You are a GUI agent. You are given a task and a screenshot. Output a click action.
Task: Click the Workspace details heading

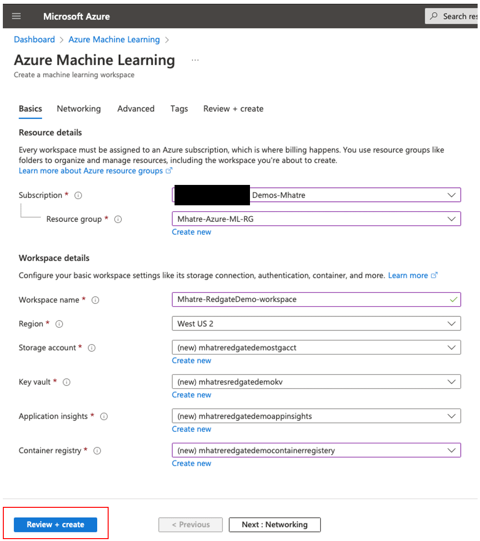[54, 258]
